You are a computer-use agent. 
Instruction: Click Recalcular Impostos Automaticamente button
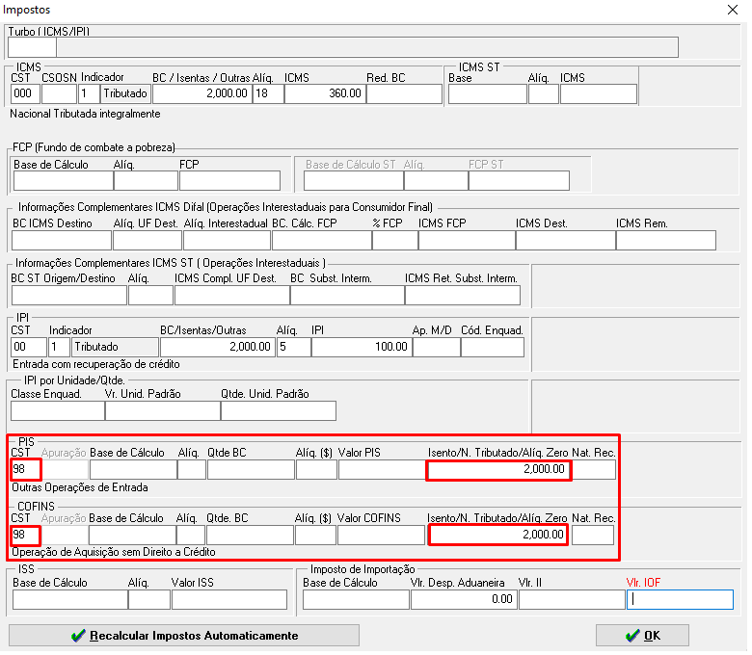tap(184, 636)
